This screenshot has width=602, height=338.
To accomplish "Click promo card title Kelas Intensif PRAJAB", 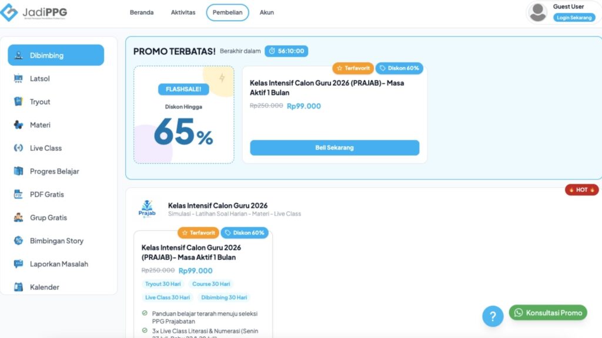I will (x=327, y=88).
